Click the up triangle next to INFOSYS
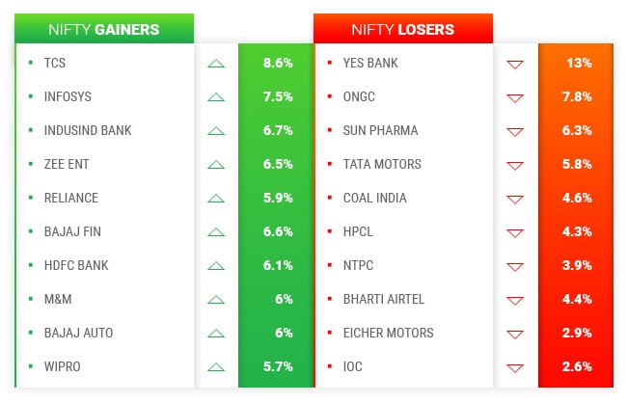The height and width of the screenshot is (403, 627). [x=216, y=97]
